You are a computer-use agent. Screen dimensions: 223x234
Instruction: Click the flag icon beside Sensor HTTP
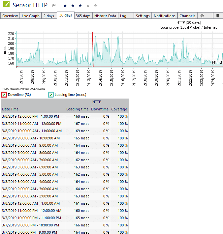[x=54, y=6]
